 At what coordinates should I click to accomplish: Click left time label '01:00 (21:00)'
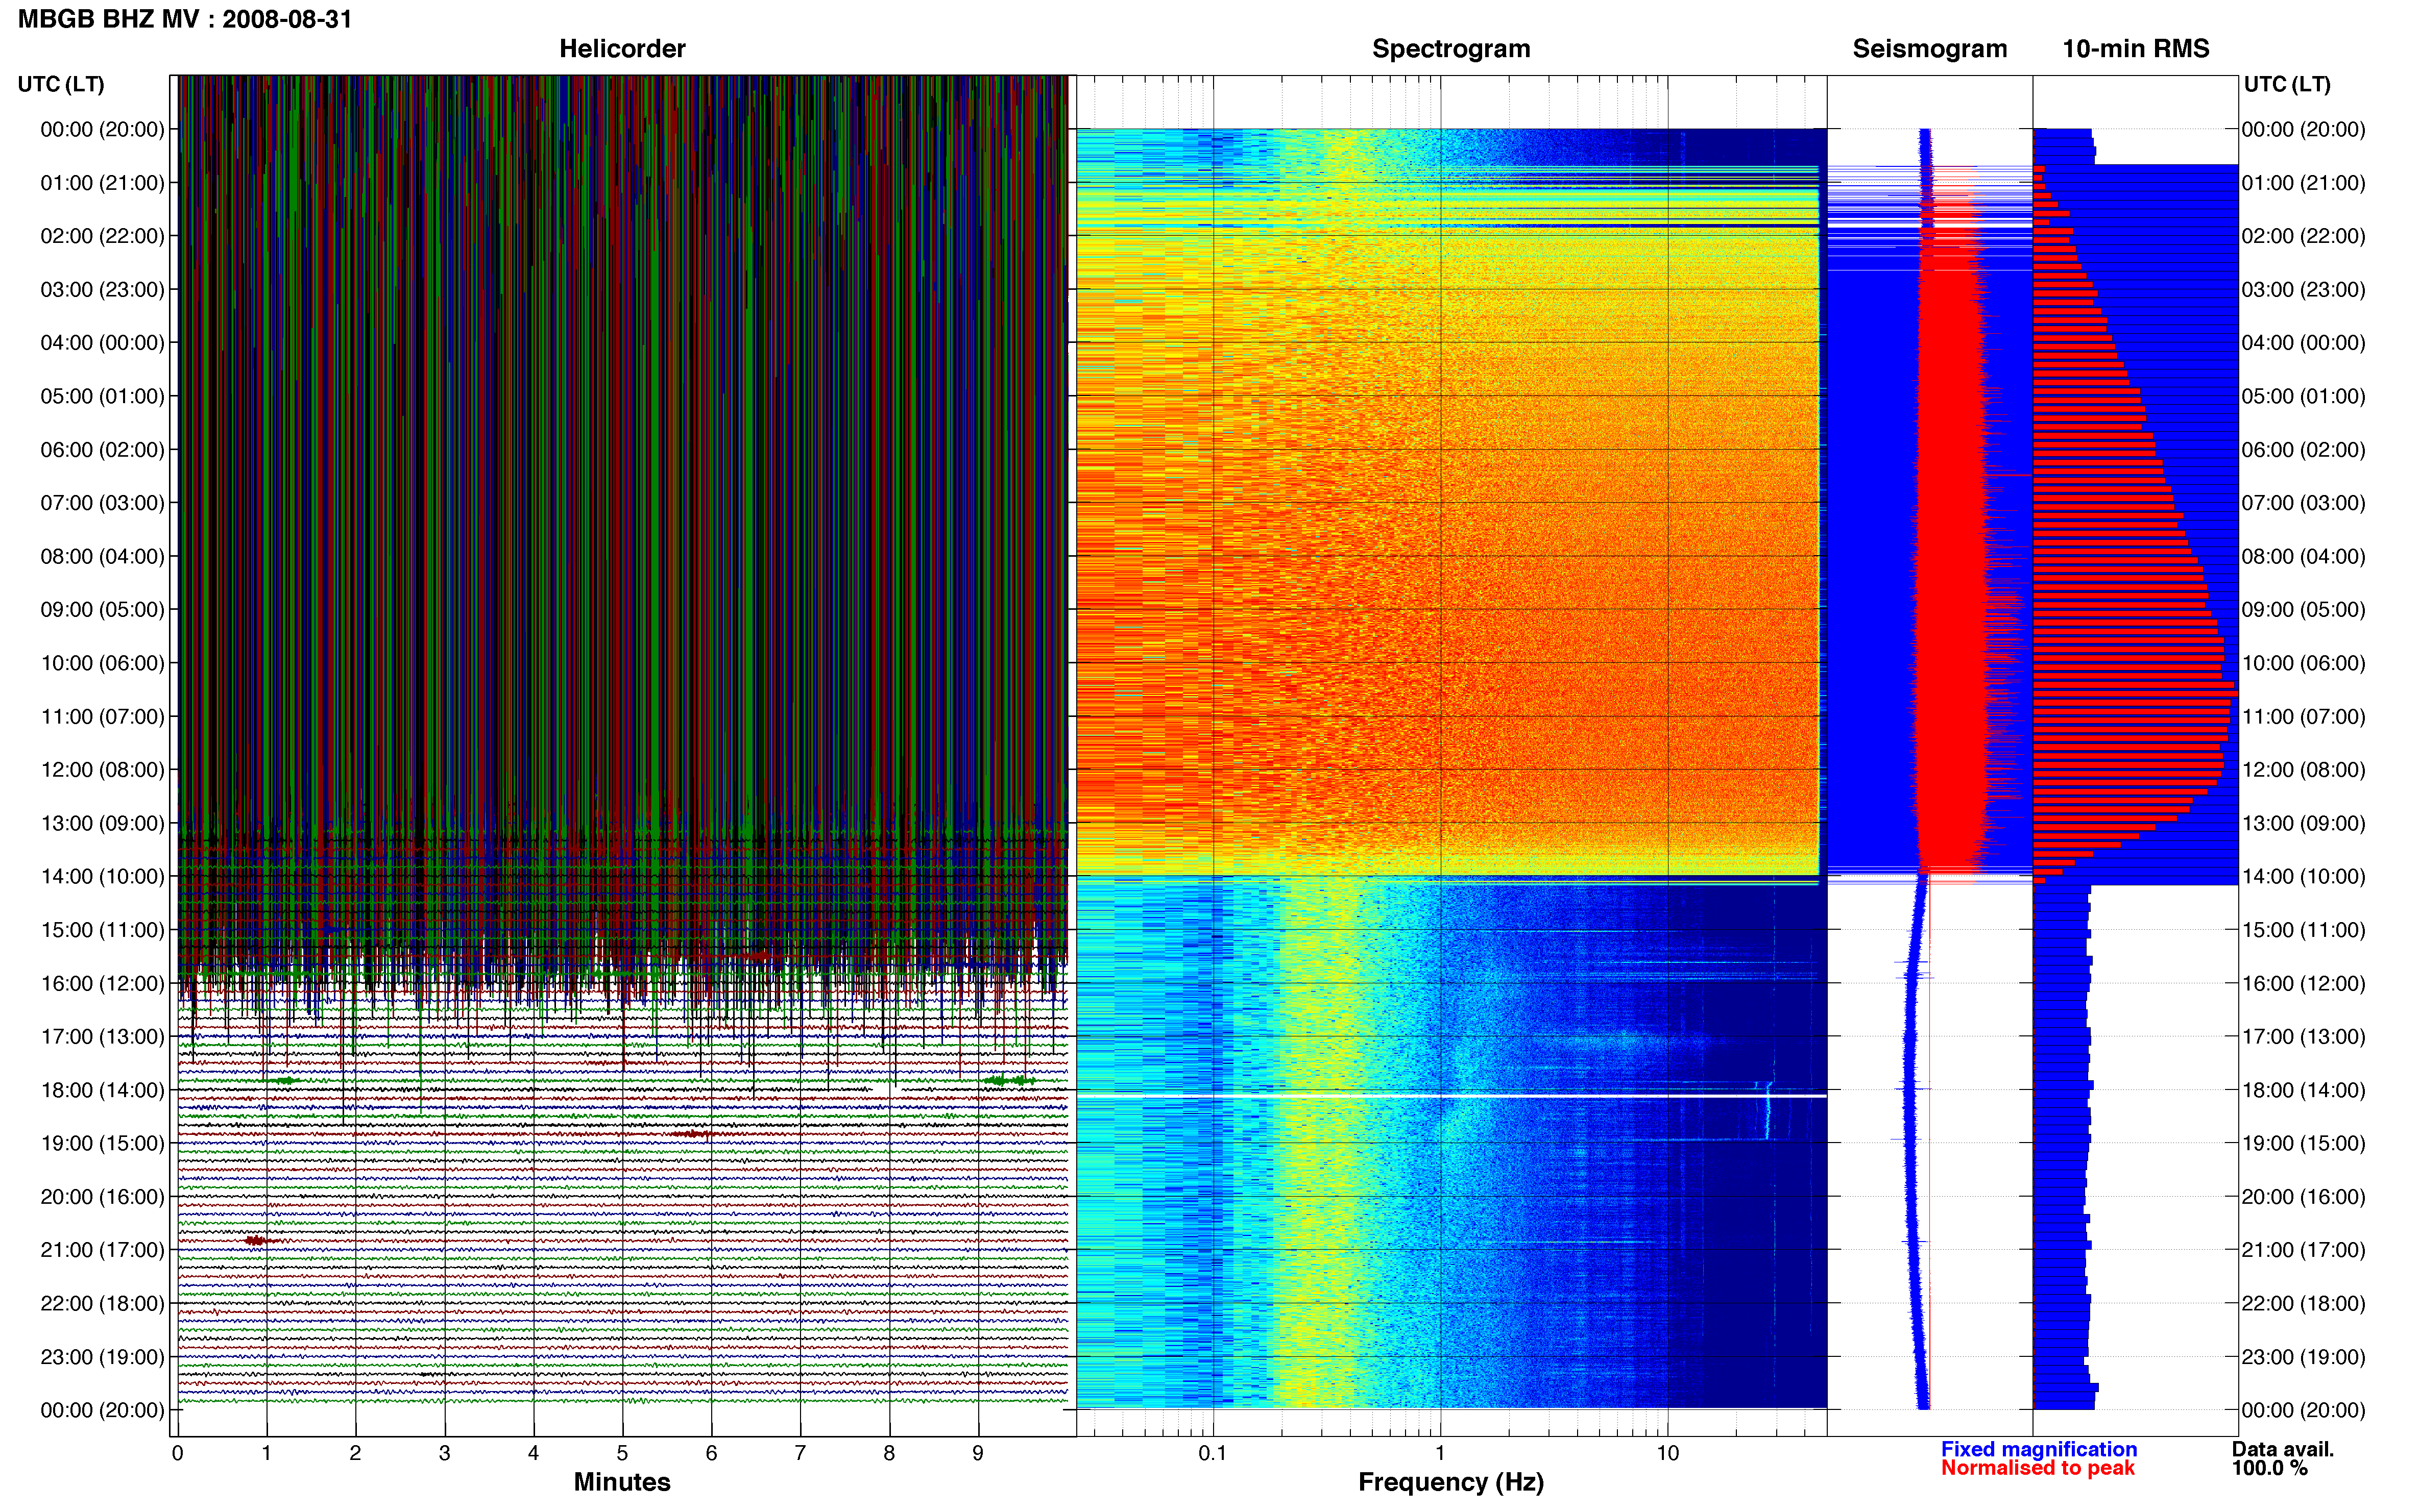pyautogui.click(x=102, y=183)
